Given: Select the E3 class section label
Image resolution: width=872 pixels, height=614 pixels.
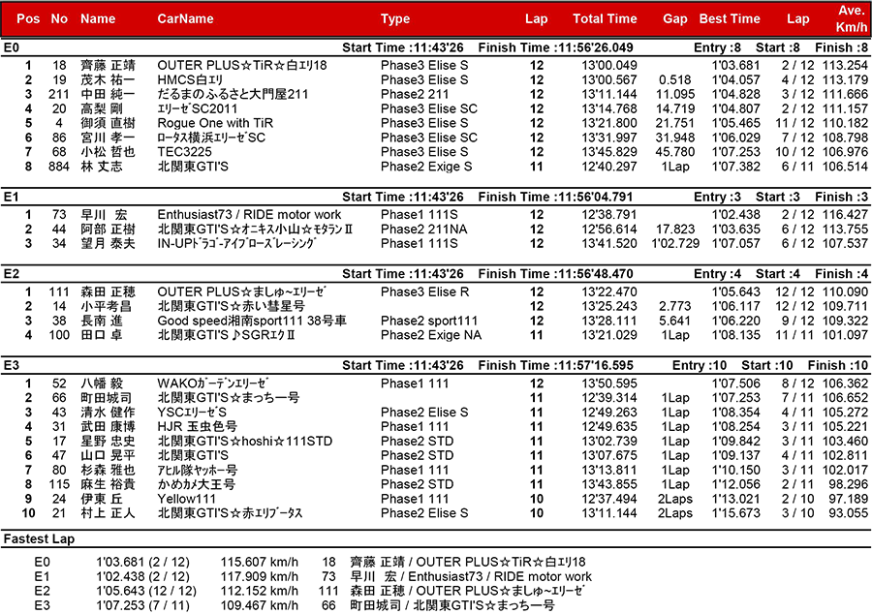Looking at the screenshot, I should [11, 366].
